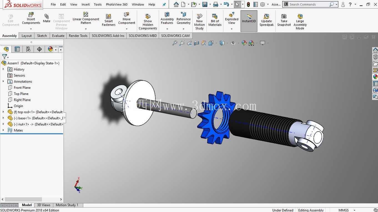Click the Save icon
378x212 pixels.
coord(205,4)
